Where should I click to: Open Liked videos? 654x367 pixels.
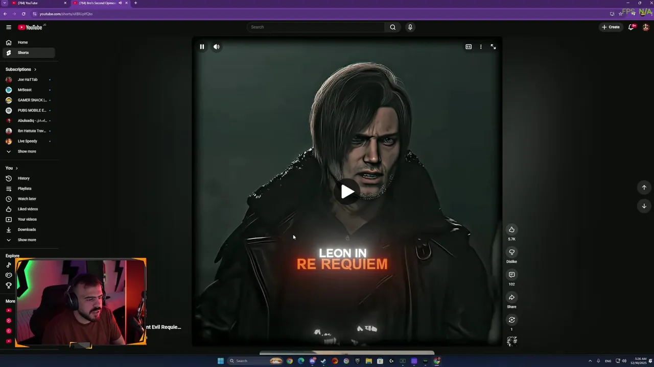point(29,209)
